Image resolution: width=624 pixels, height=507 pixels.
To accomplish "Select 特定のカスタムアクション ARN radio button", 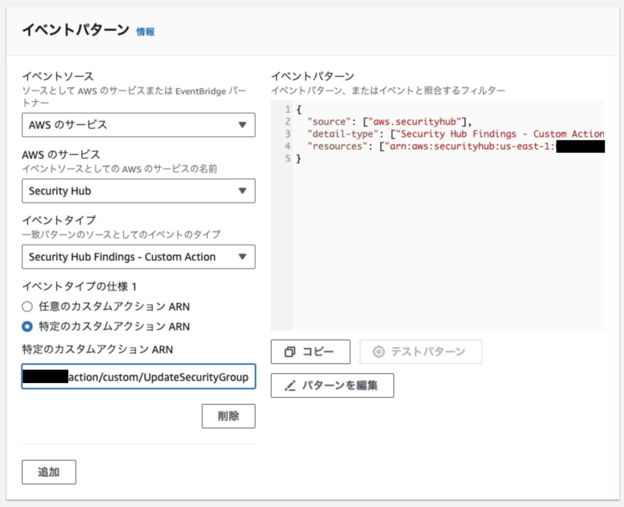I will pos(27,327).
